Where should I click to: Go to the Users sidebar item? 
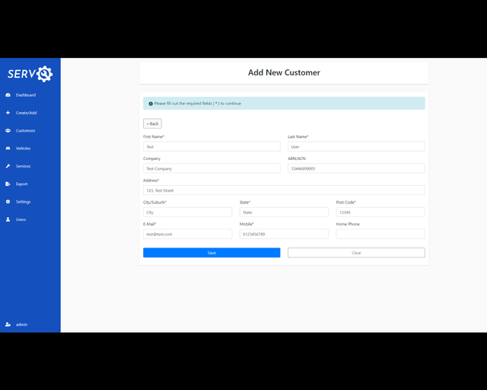click(x=21, y=219)
